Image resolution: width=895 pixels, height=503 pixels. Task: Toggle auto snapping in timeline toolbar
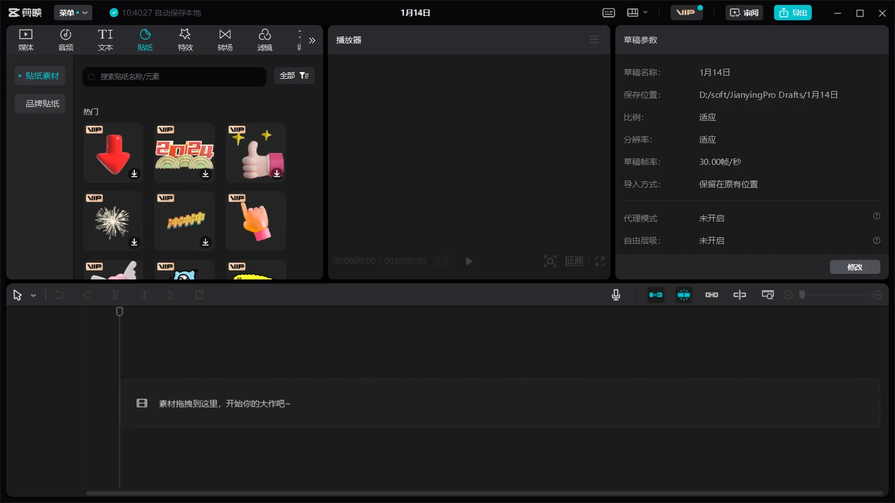684,295
